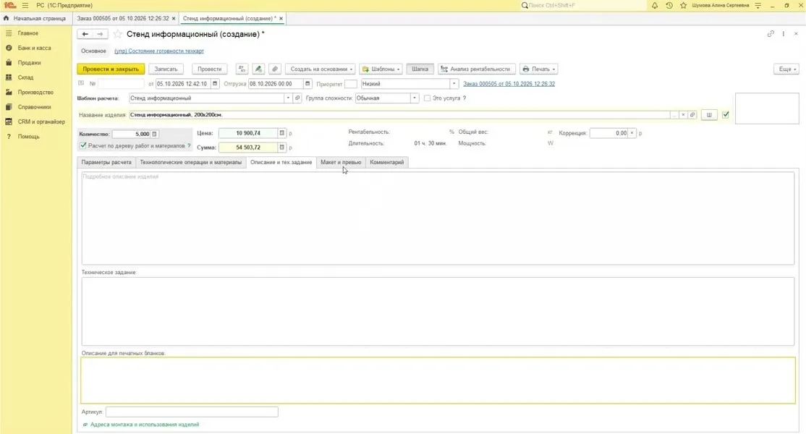Toggle the Шапка header button

coord(420,69)
